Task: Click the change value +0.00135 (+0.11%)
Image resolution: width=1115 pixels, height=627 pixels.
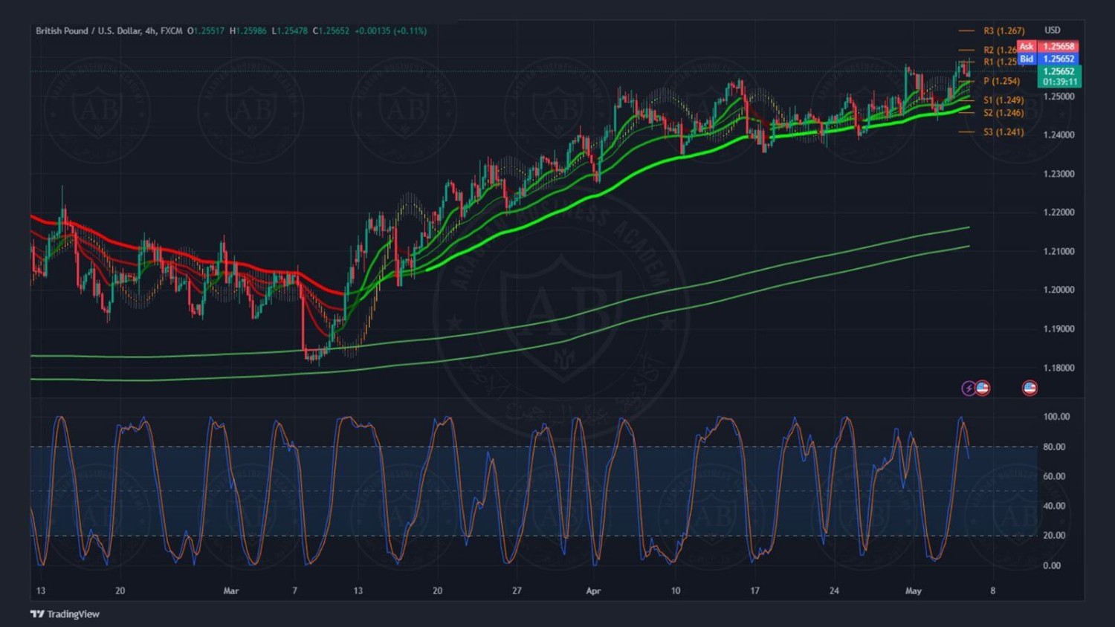Action: [x=391, y=30]
